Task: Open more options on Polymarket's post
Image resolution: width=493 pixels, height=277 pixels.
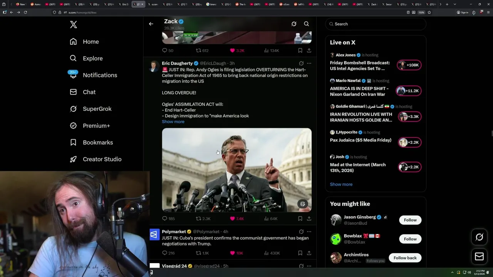Action: point(309,232)
